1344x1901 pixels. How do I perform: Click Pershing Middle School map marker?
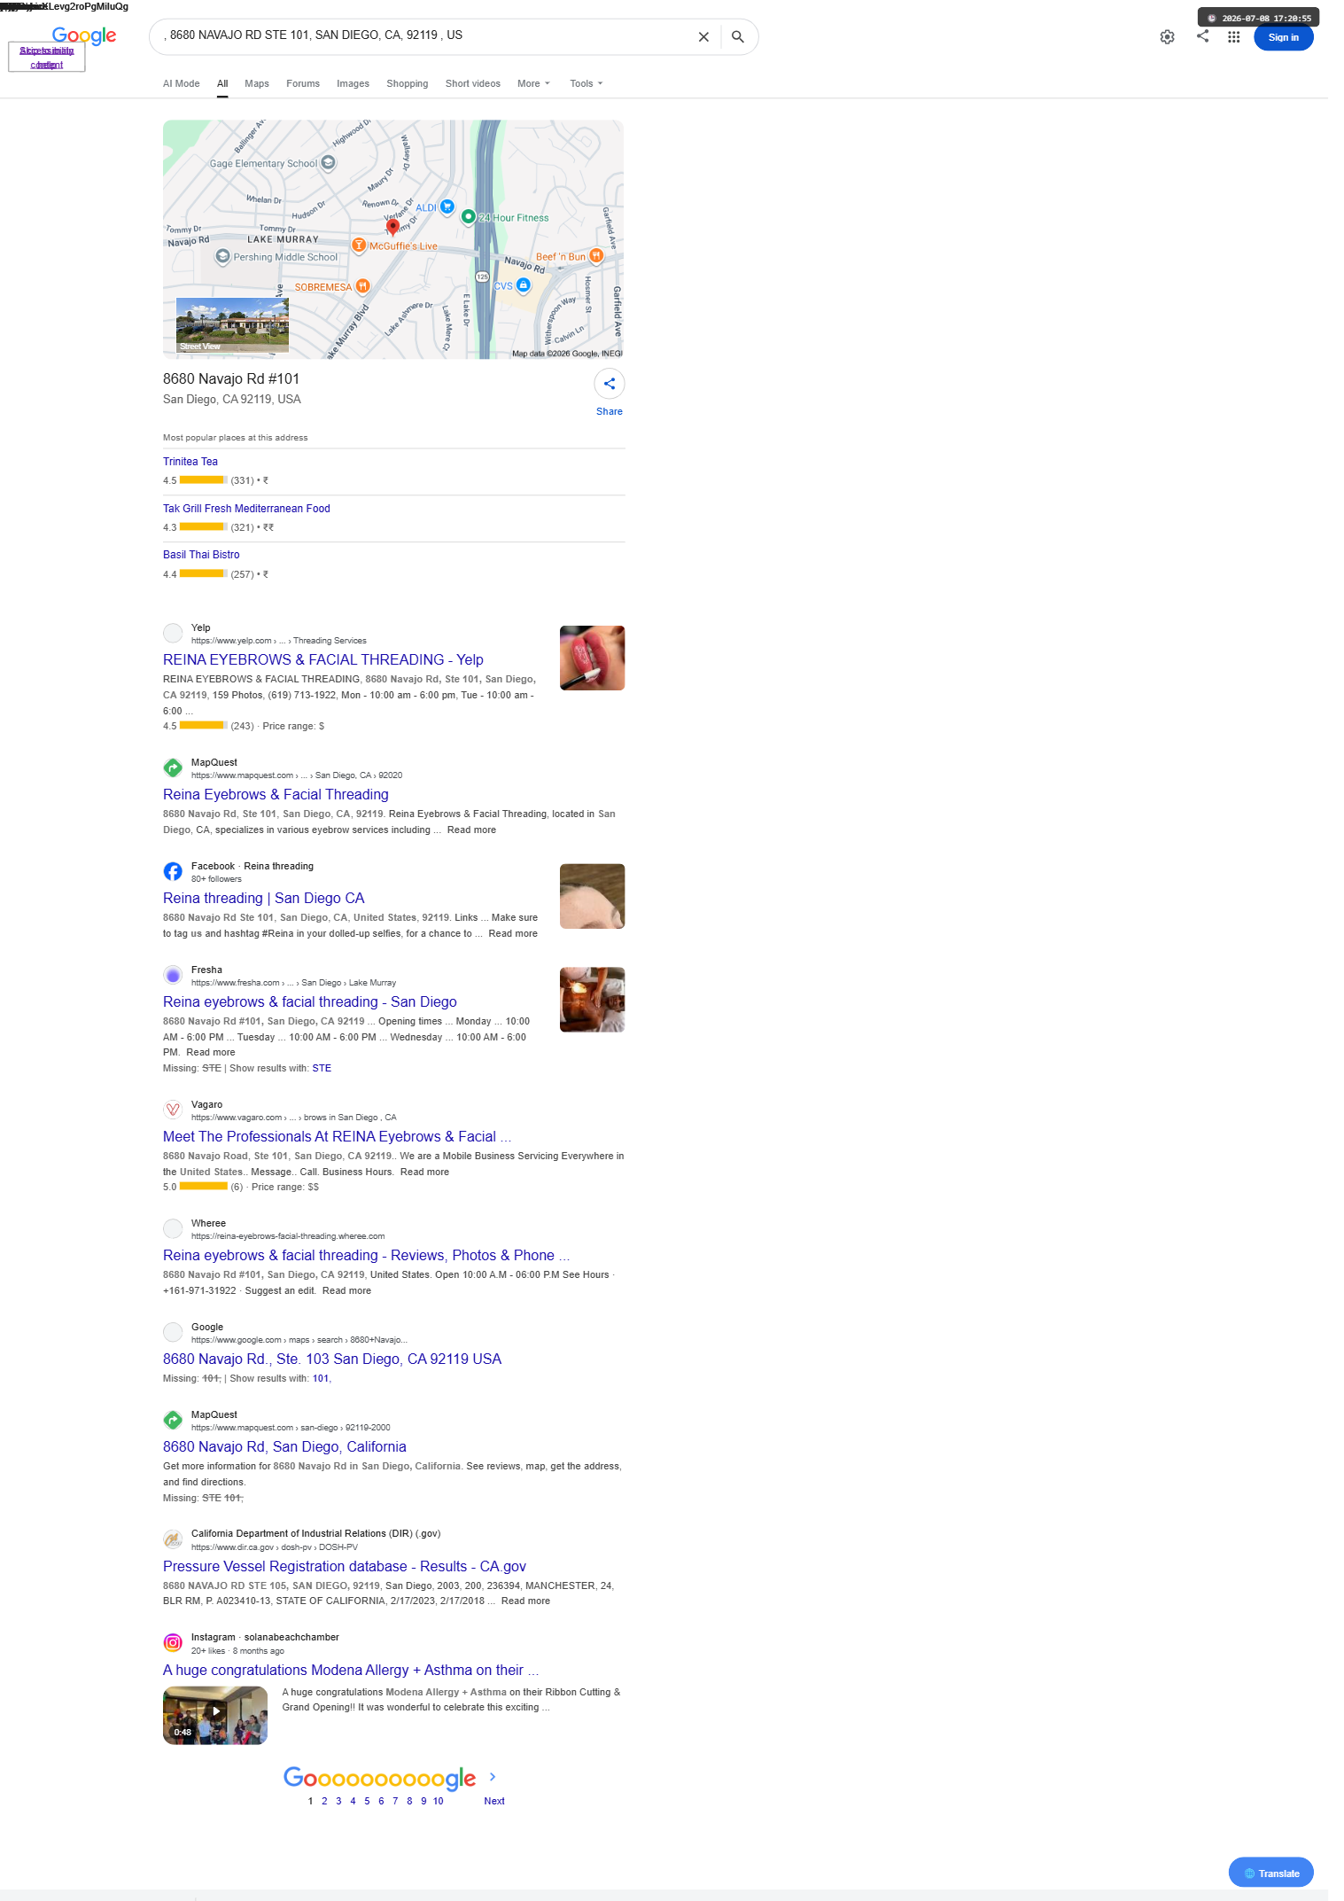pyautogui.click(x=223, y=256)
